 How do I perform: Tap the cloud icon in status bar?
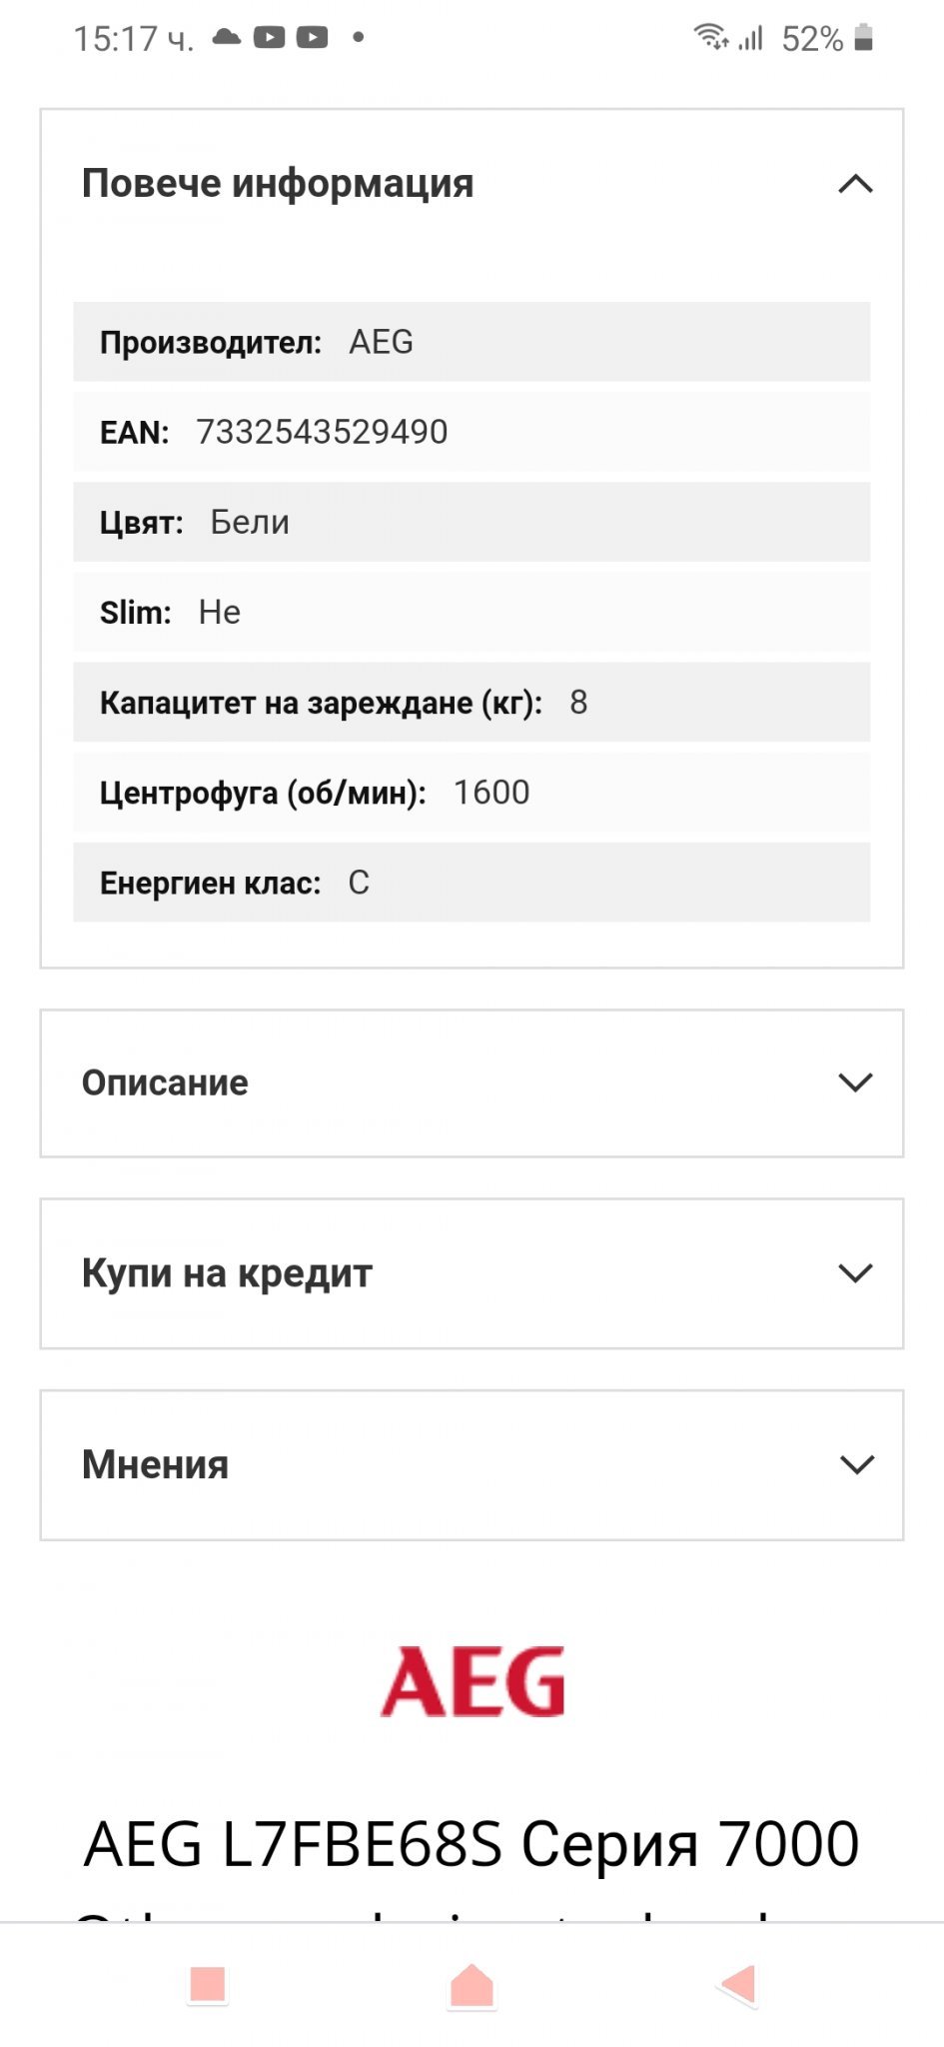(227, 38)
